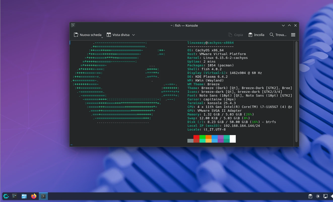Viewport: 333px width, 202px height.
Task: Click the Konsole window icon in title bar
Action: 73,25
